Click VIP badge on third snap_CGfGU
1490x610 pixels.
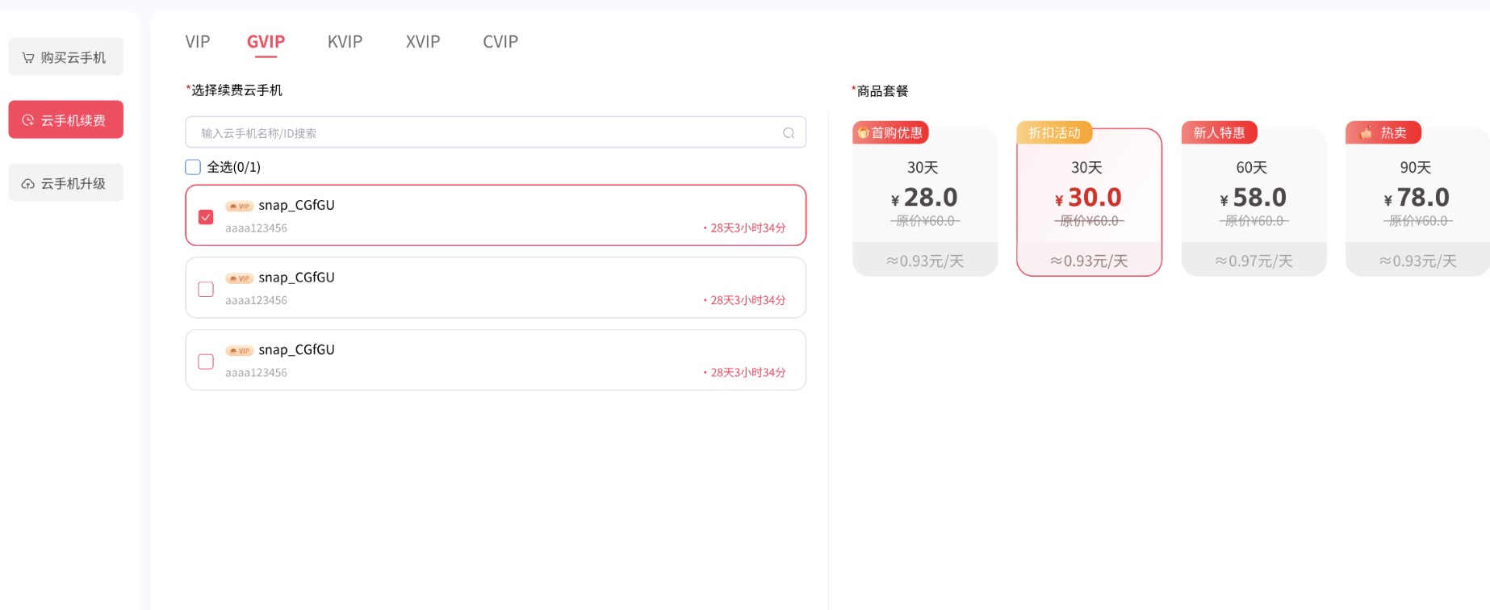click(x=239, y=351)
